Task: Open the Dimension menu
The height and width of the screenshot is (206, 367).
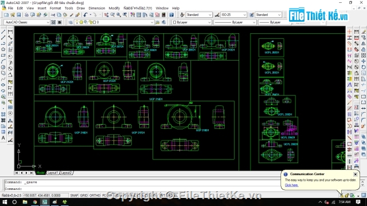Action: [97, 8]
